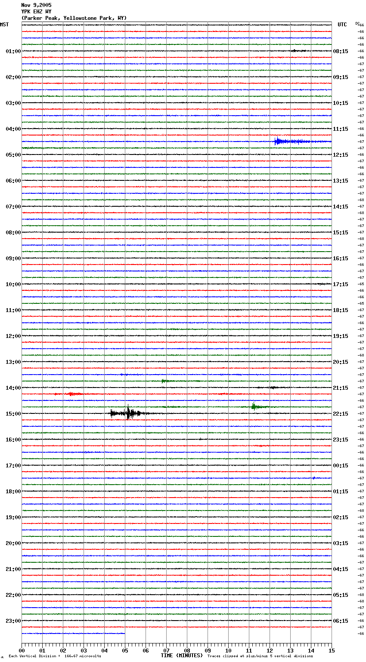Screen dimensions: 366x662
Task: Click the '12:15' UTC time label
Action: coord(341,155)
